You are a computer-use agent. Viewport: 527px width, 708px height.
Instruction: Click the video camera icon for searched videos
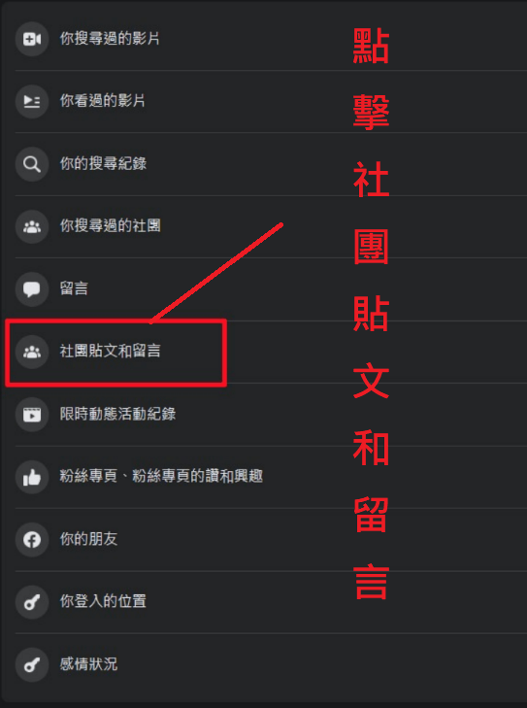[x=32, y=39]
